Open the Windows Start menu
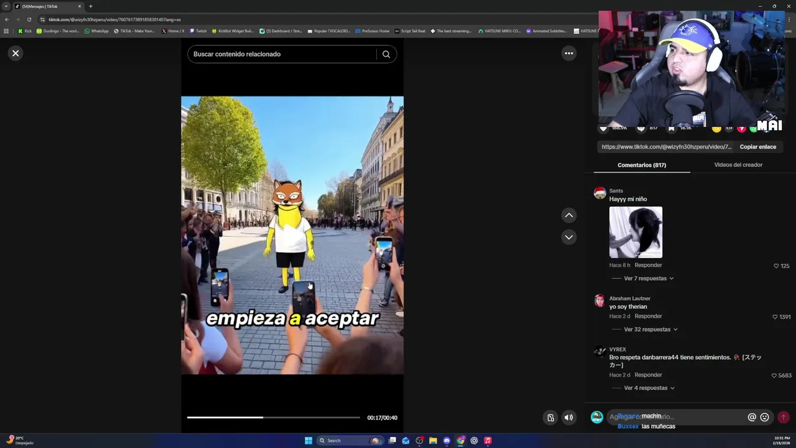The image size is (796, 448). pyautogui.click(x=308, y=441)
